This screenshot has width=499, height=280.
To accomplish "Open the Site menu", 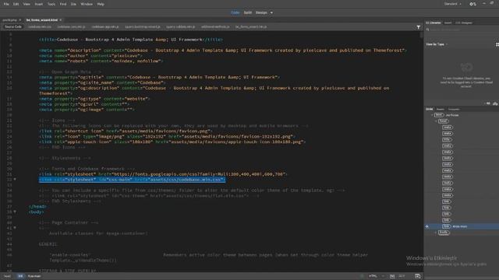I will pyautogui.click(x=73, y=4).
